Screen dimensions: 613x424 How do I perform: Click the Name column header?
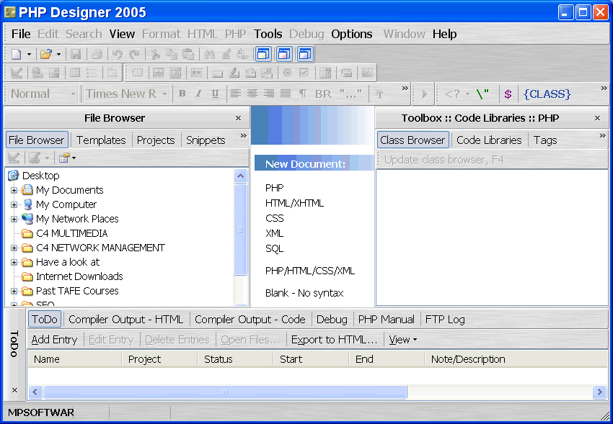coord(75,359)
